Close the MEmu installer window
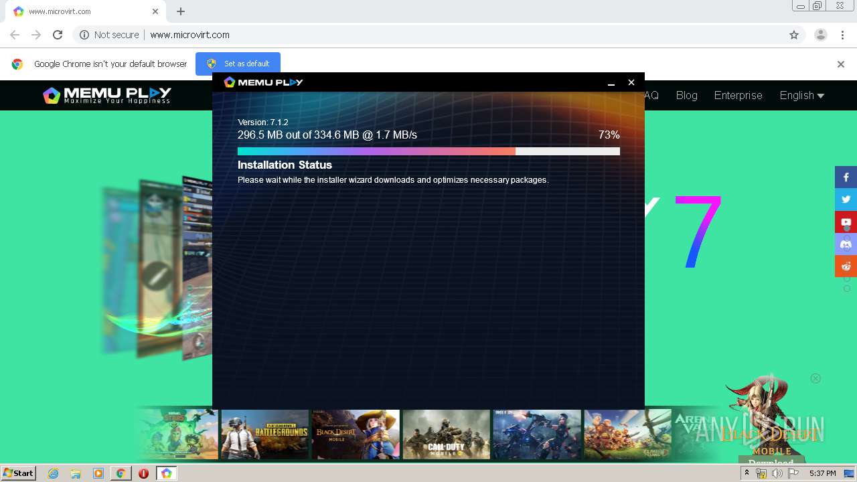Screen dimensions: 857x482 [631, 82]
